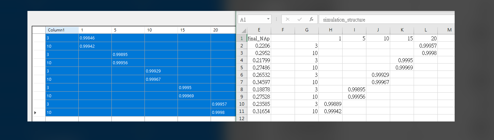The image size is (494, 140).
Task: Click grid cell 0.99929
Action: 161,71
